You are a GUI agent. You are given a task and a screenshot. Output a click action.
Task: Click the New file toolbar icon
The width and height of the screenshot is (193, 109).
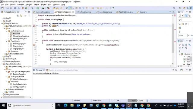2,8
